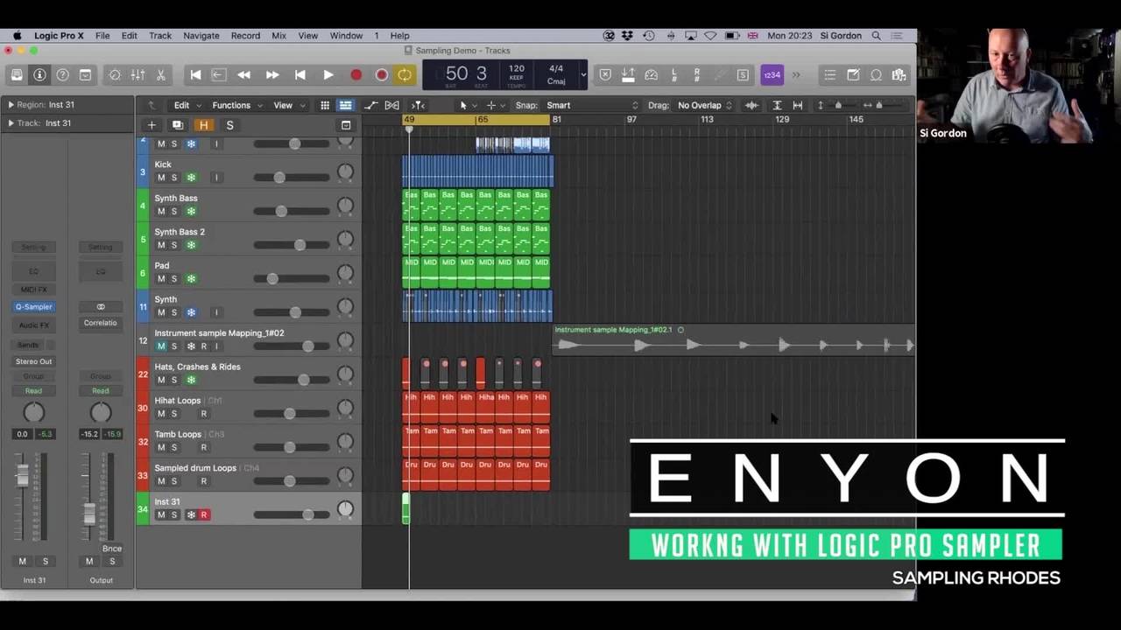Open Quick Help question mark icon
The image size is (1121, 630).
coord(62,75)
